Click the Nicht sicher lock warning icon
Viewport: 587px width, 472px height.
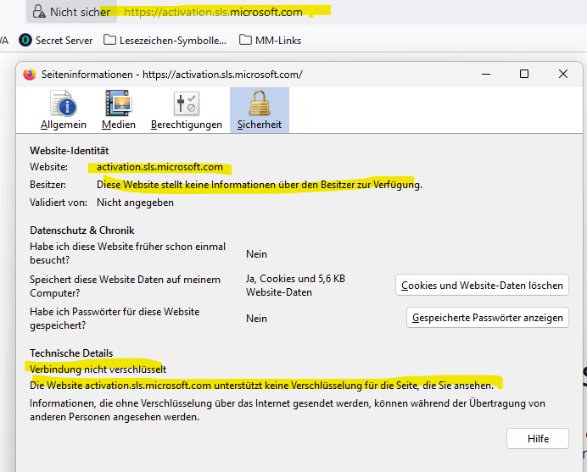click(x=39, y=12)
